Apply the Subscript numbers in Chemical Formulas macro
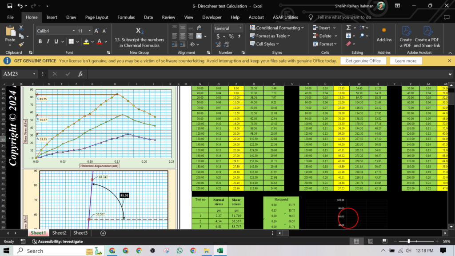Viewport: 455px width, 256px height. click(x=139, y=37)
